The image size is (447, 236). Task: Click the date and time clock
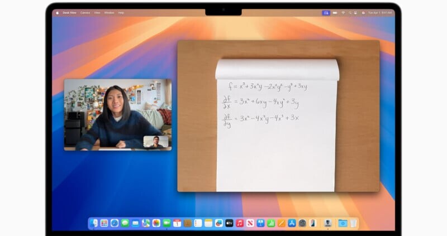380,12
